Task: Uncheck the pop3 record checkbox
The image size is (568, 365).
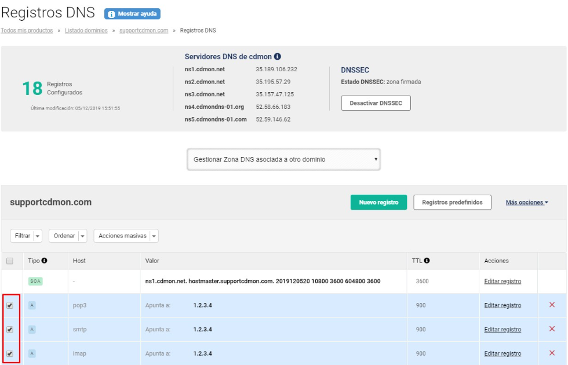Action: pos(10,305)
